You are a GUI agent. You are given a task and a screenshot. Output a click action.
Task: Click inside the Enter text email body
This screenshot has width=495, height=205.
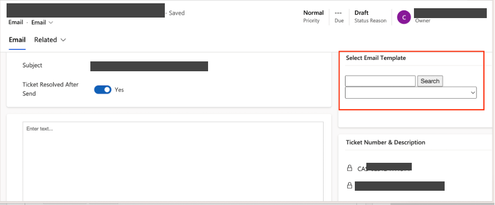coord(173,161)
